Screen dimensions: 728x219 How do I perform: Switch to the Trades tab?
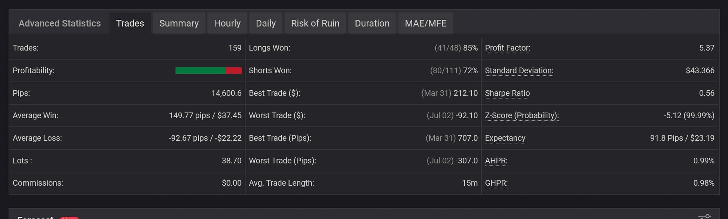[x=130, y=23]
